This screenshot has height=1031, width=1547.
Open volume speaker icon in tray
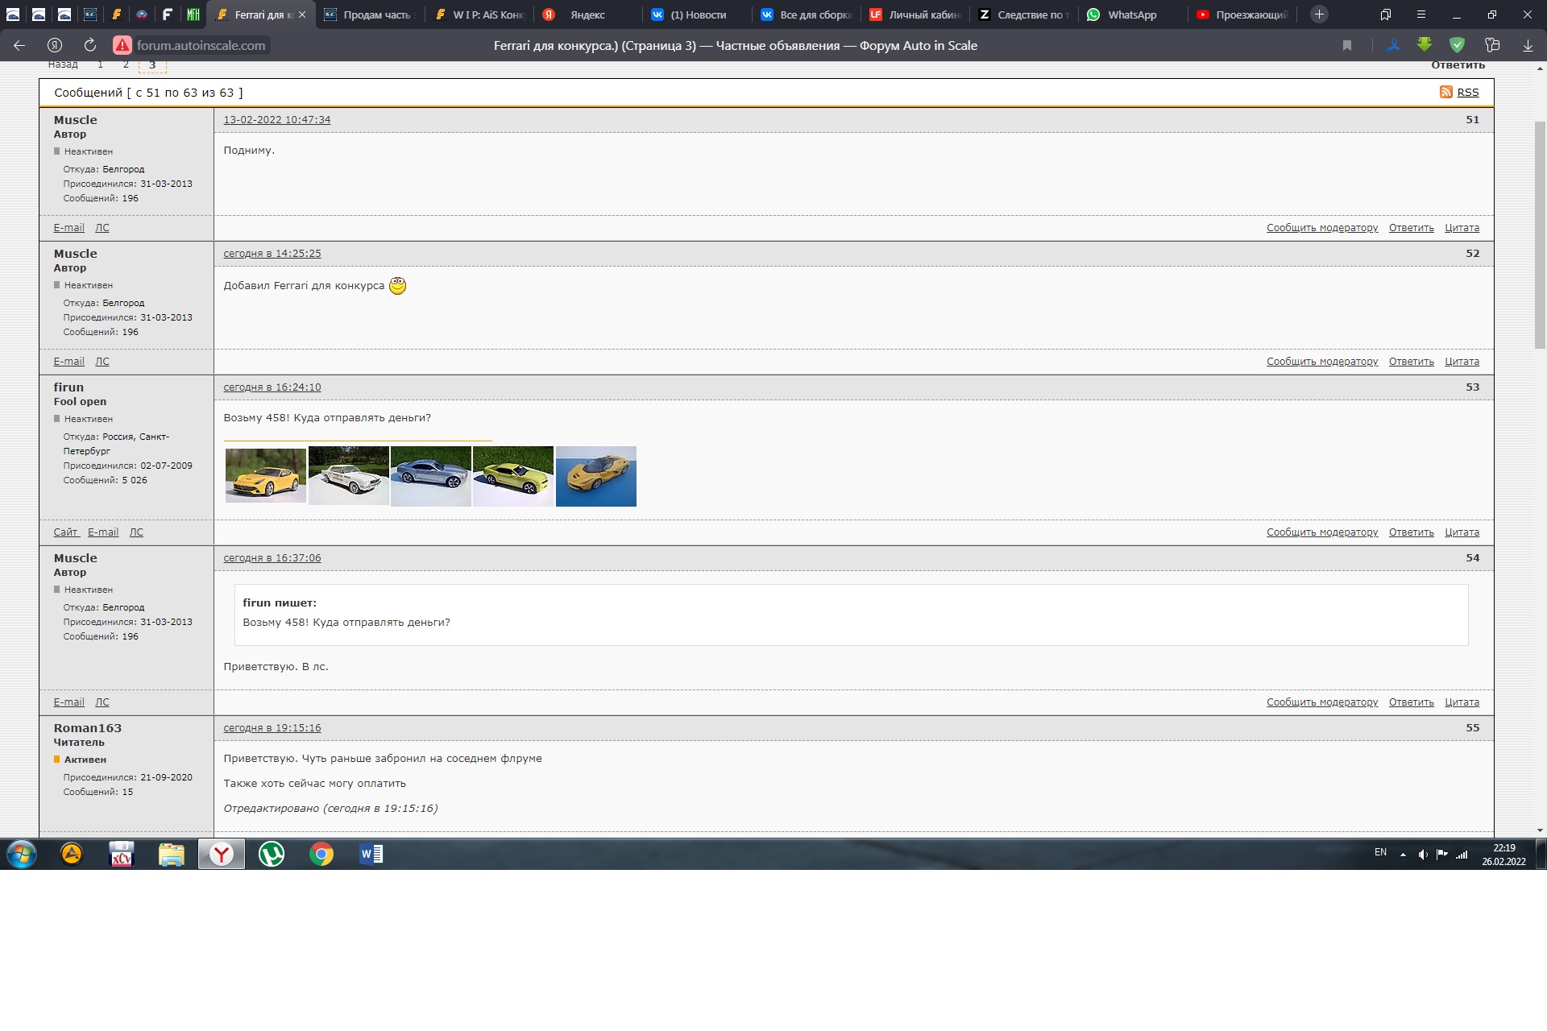[1423, 854]
